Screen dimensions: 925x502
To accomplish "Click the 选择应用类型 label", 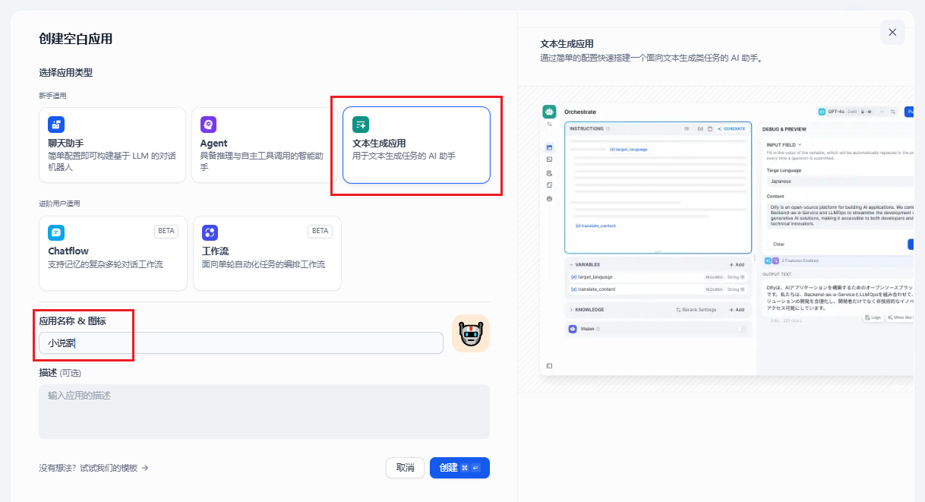I will [66, 73].
